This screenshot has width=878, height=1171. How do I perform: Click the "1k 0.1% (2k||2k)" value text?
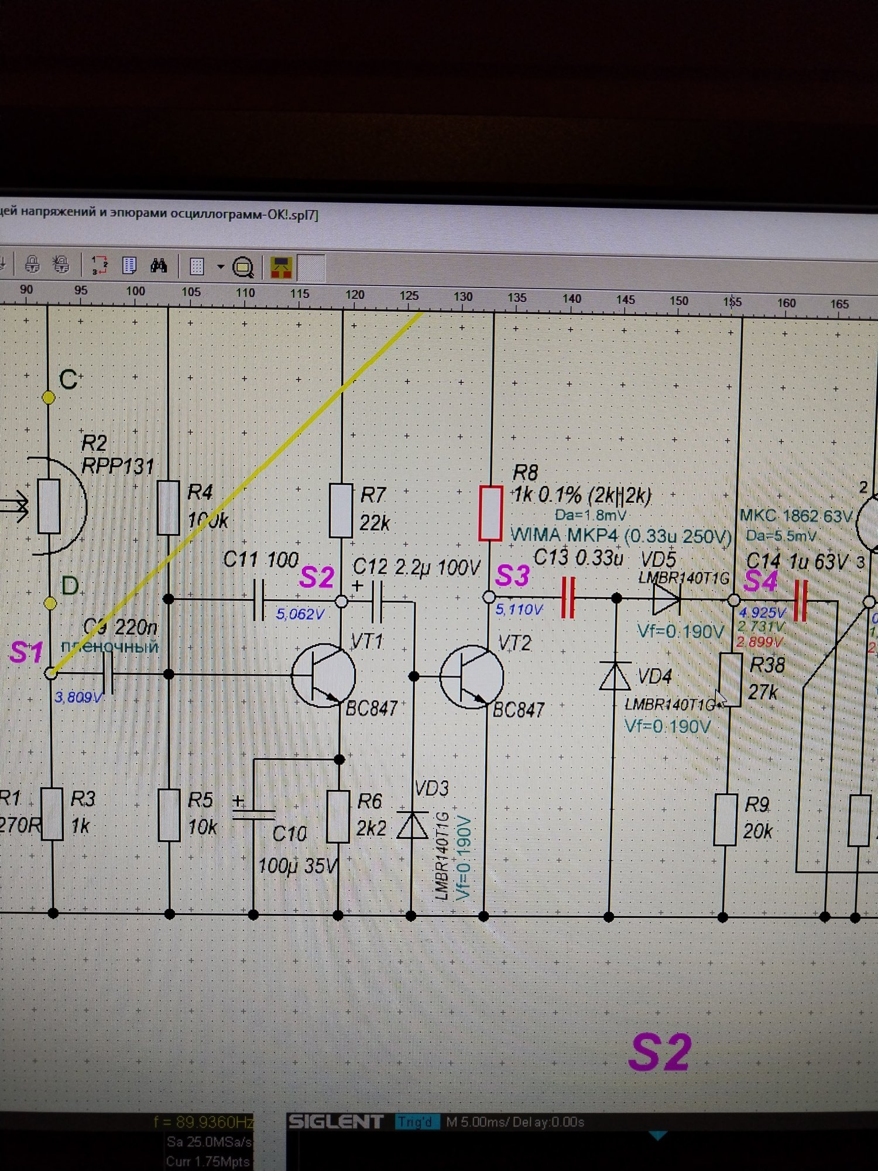582,495
